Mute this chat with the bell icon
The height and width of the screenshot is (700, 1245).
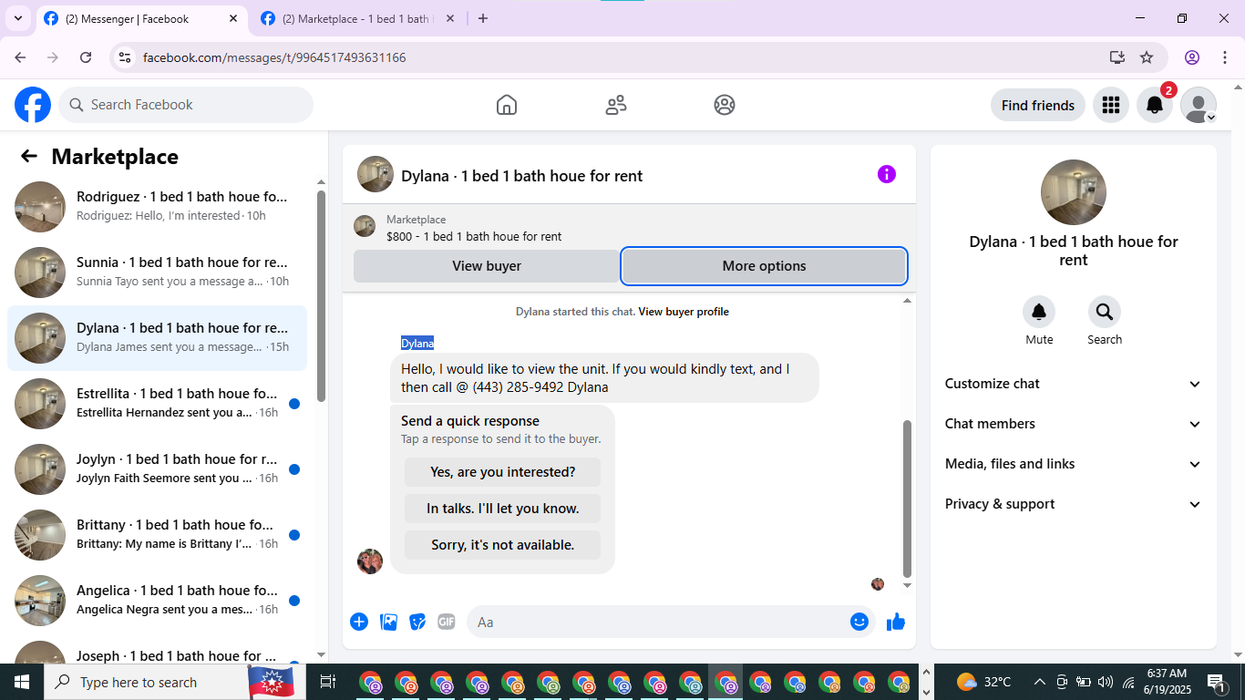coord(1039,313)
